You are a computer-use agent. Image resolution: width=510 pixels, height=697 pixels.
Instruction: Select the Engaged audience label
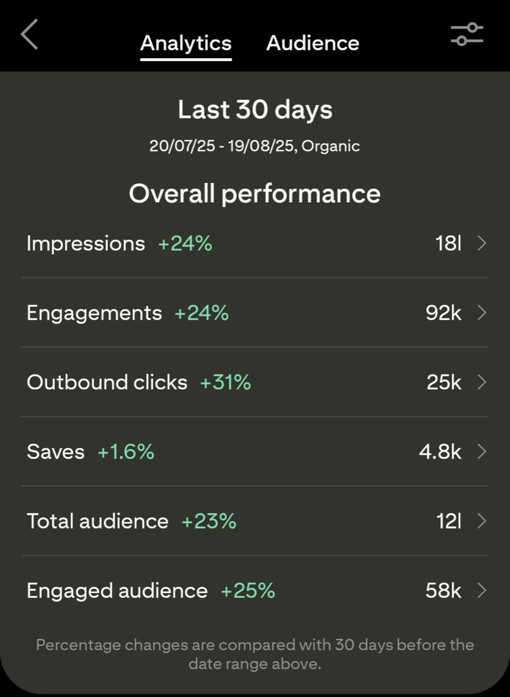[x=117, y=591]
